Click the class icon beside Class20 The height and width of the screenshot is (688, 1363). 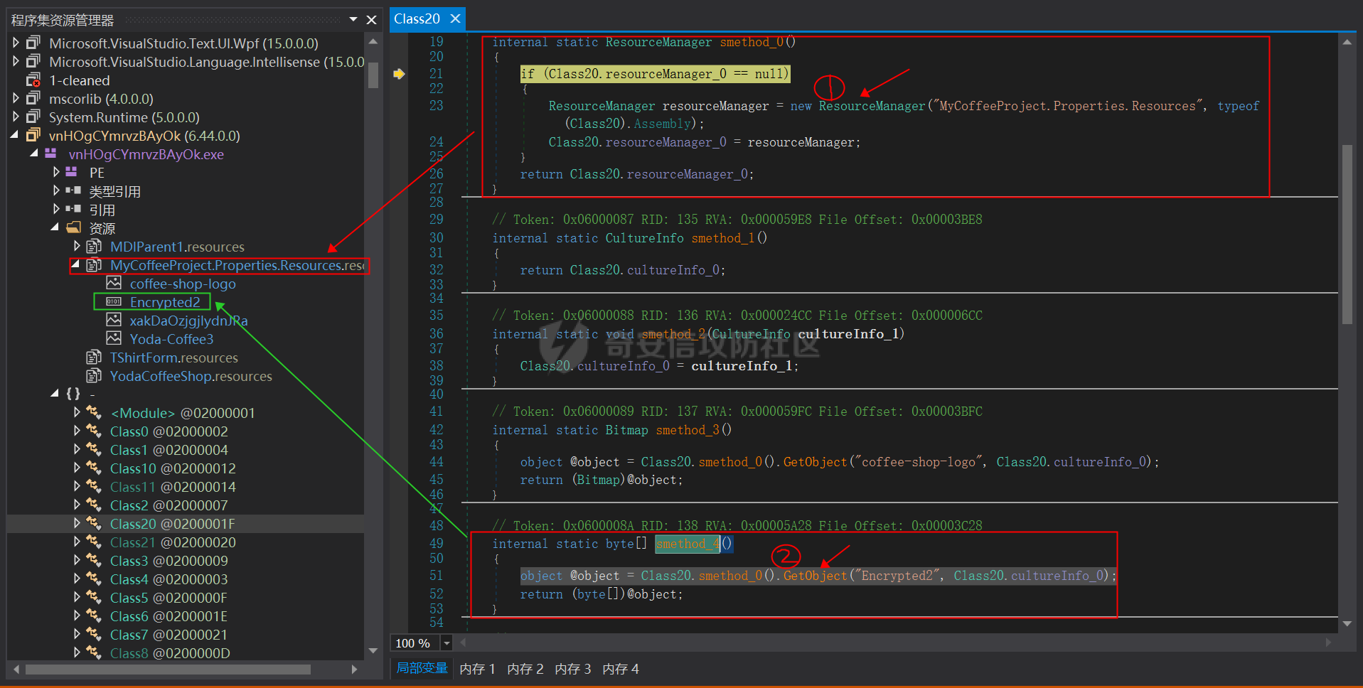(93, 523)
